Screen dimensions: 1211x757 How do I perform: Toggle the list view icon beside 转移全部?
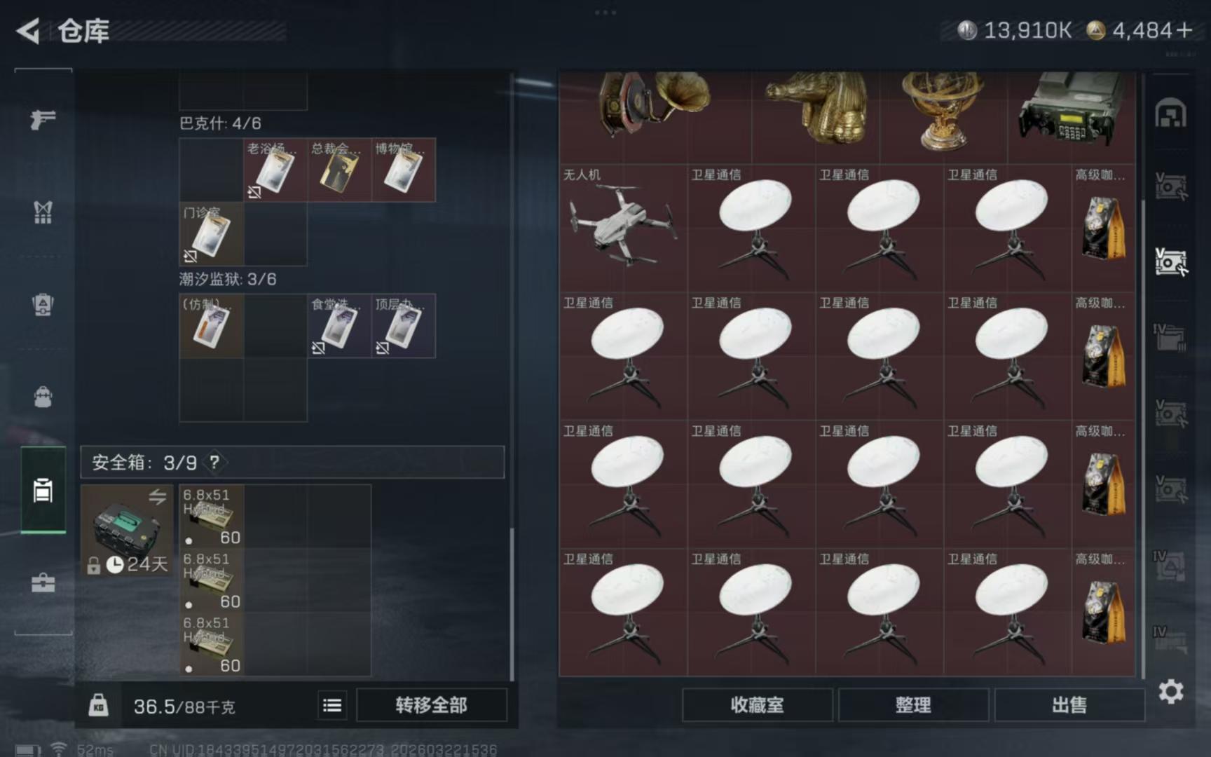(x=332, y=705)
